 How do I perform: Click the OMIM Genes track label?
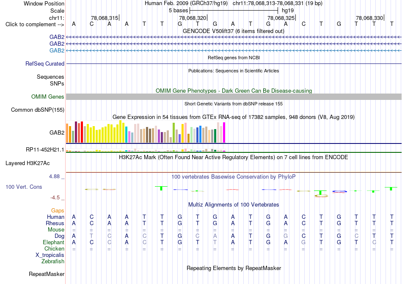pos(48,97)
